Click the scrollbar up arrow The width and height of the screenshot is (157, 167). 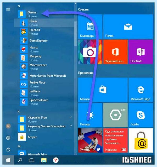(75, 4)
